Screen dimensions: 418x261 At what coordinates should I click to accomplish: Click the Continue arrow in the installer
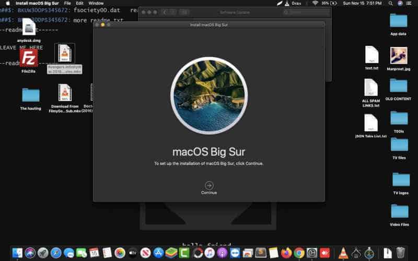[209, 185]
